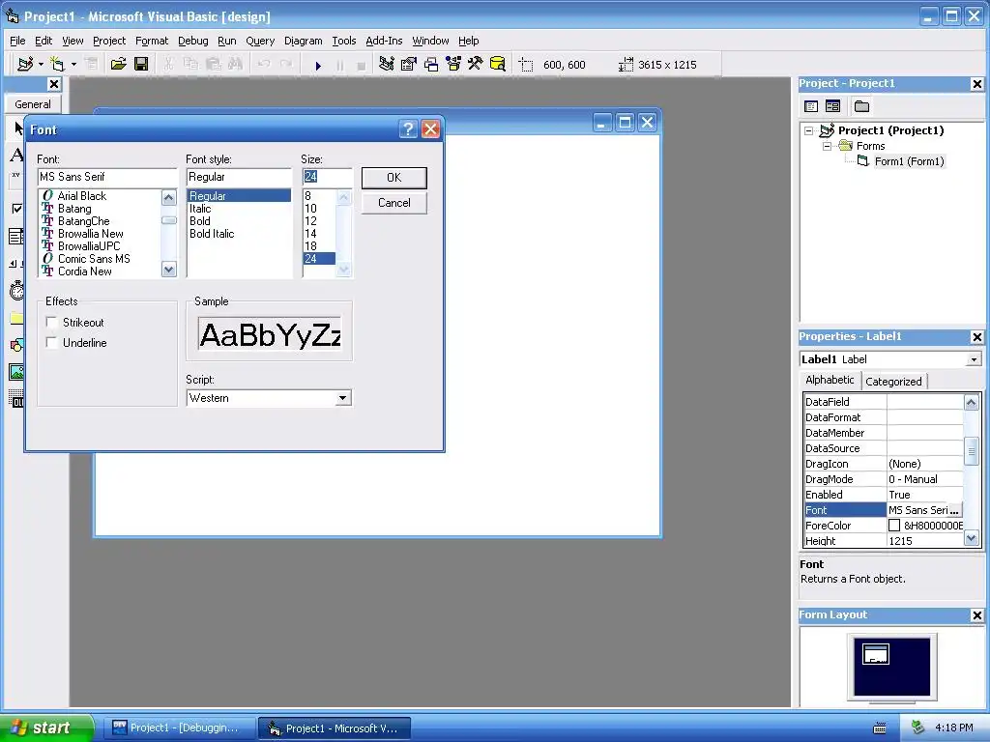This screenshot has width=990, height=742.
Task: Open dropdown arrow next to Add Form
Action: coord(73,65)
